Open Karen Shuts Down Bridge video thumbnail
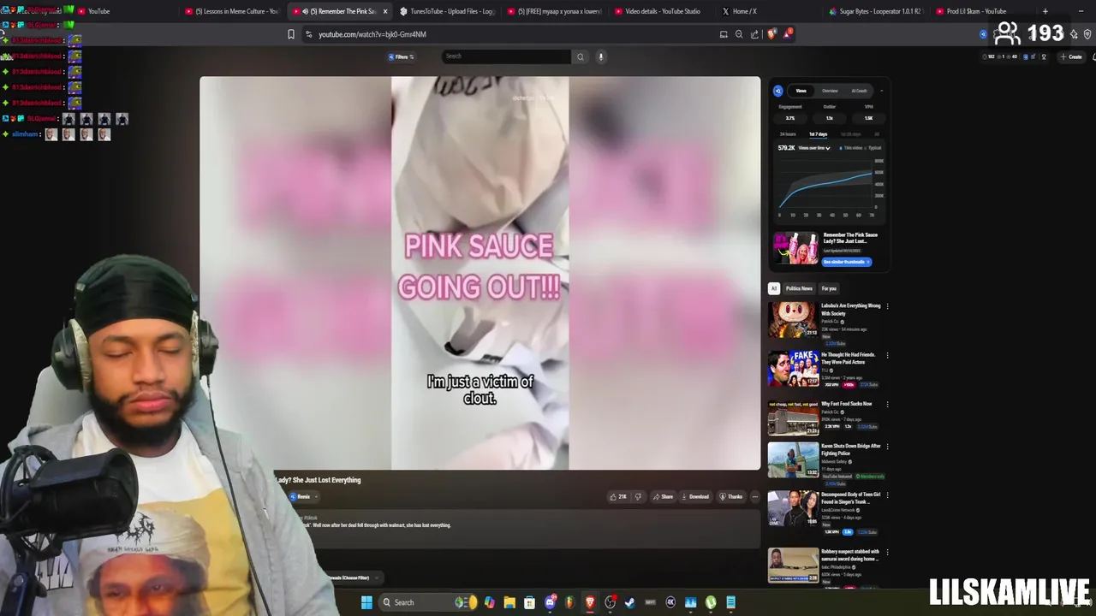Viewport: 1096px width, 616px height. point(793,460)
